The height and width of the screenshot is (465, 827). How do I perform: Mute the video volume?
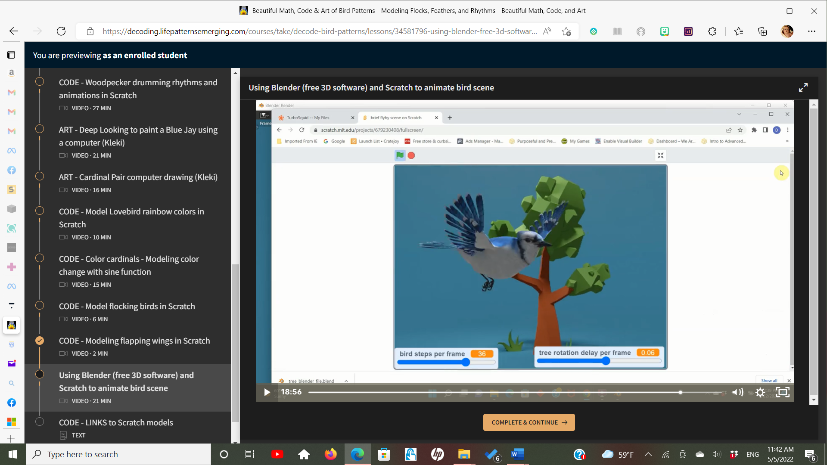(x=738, y=392)
